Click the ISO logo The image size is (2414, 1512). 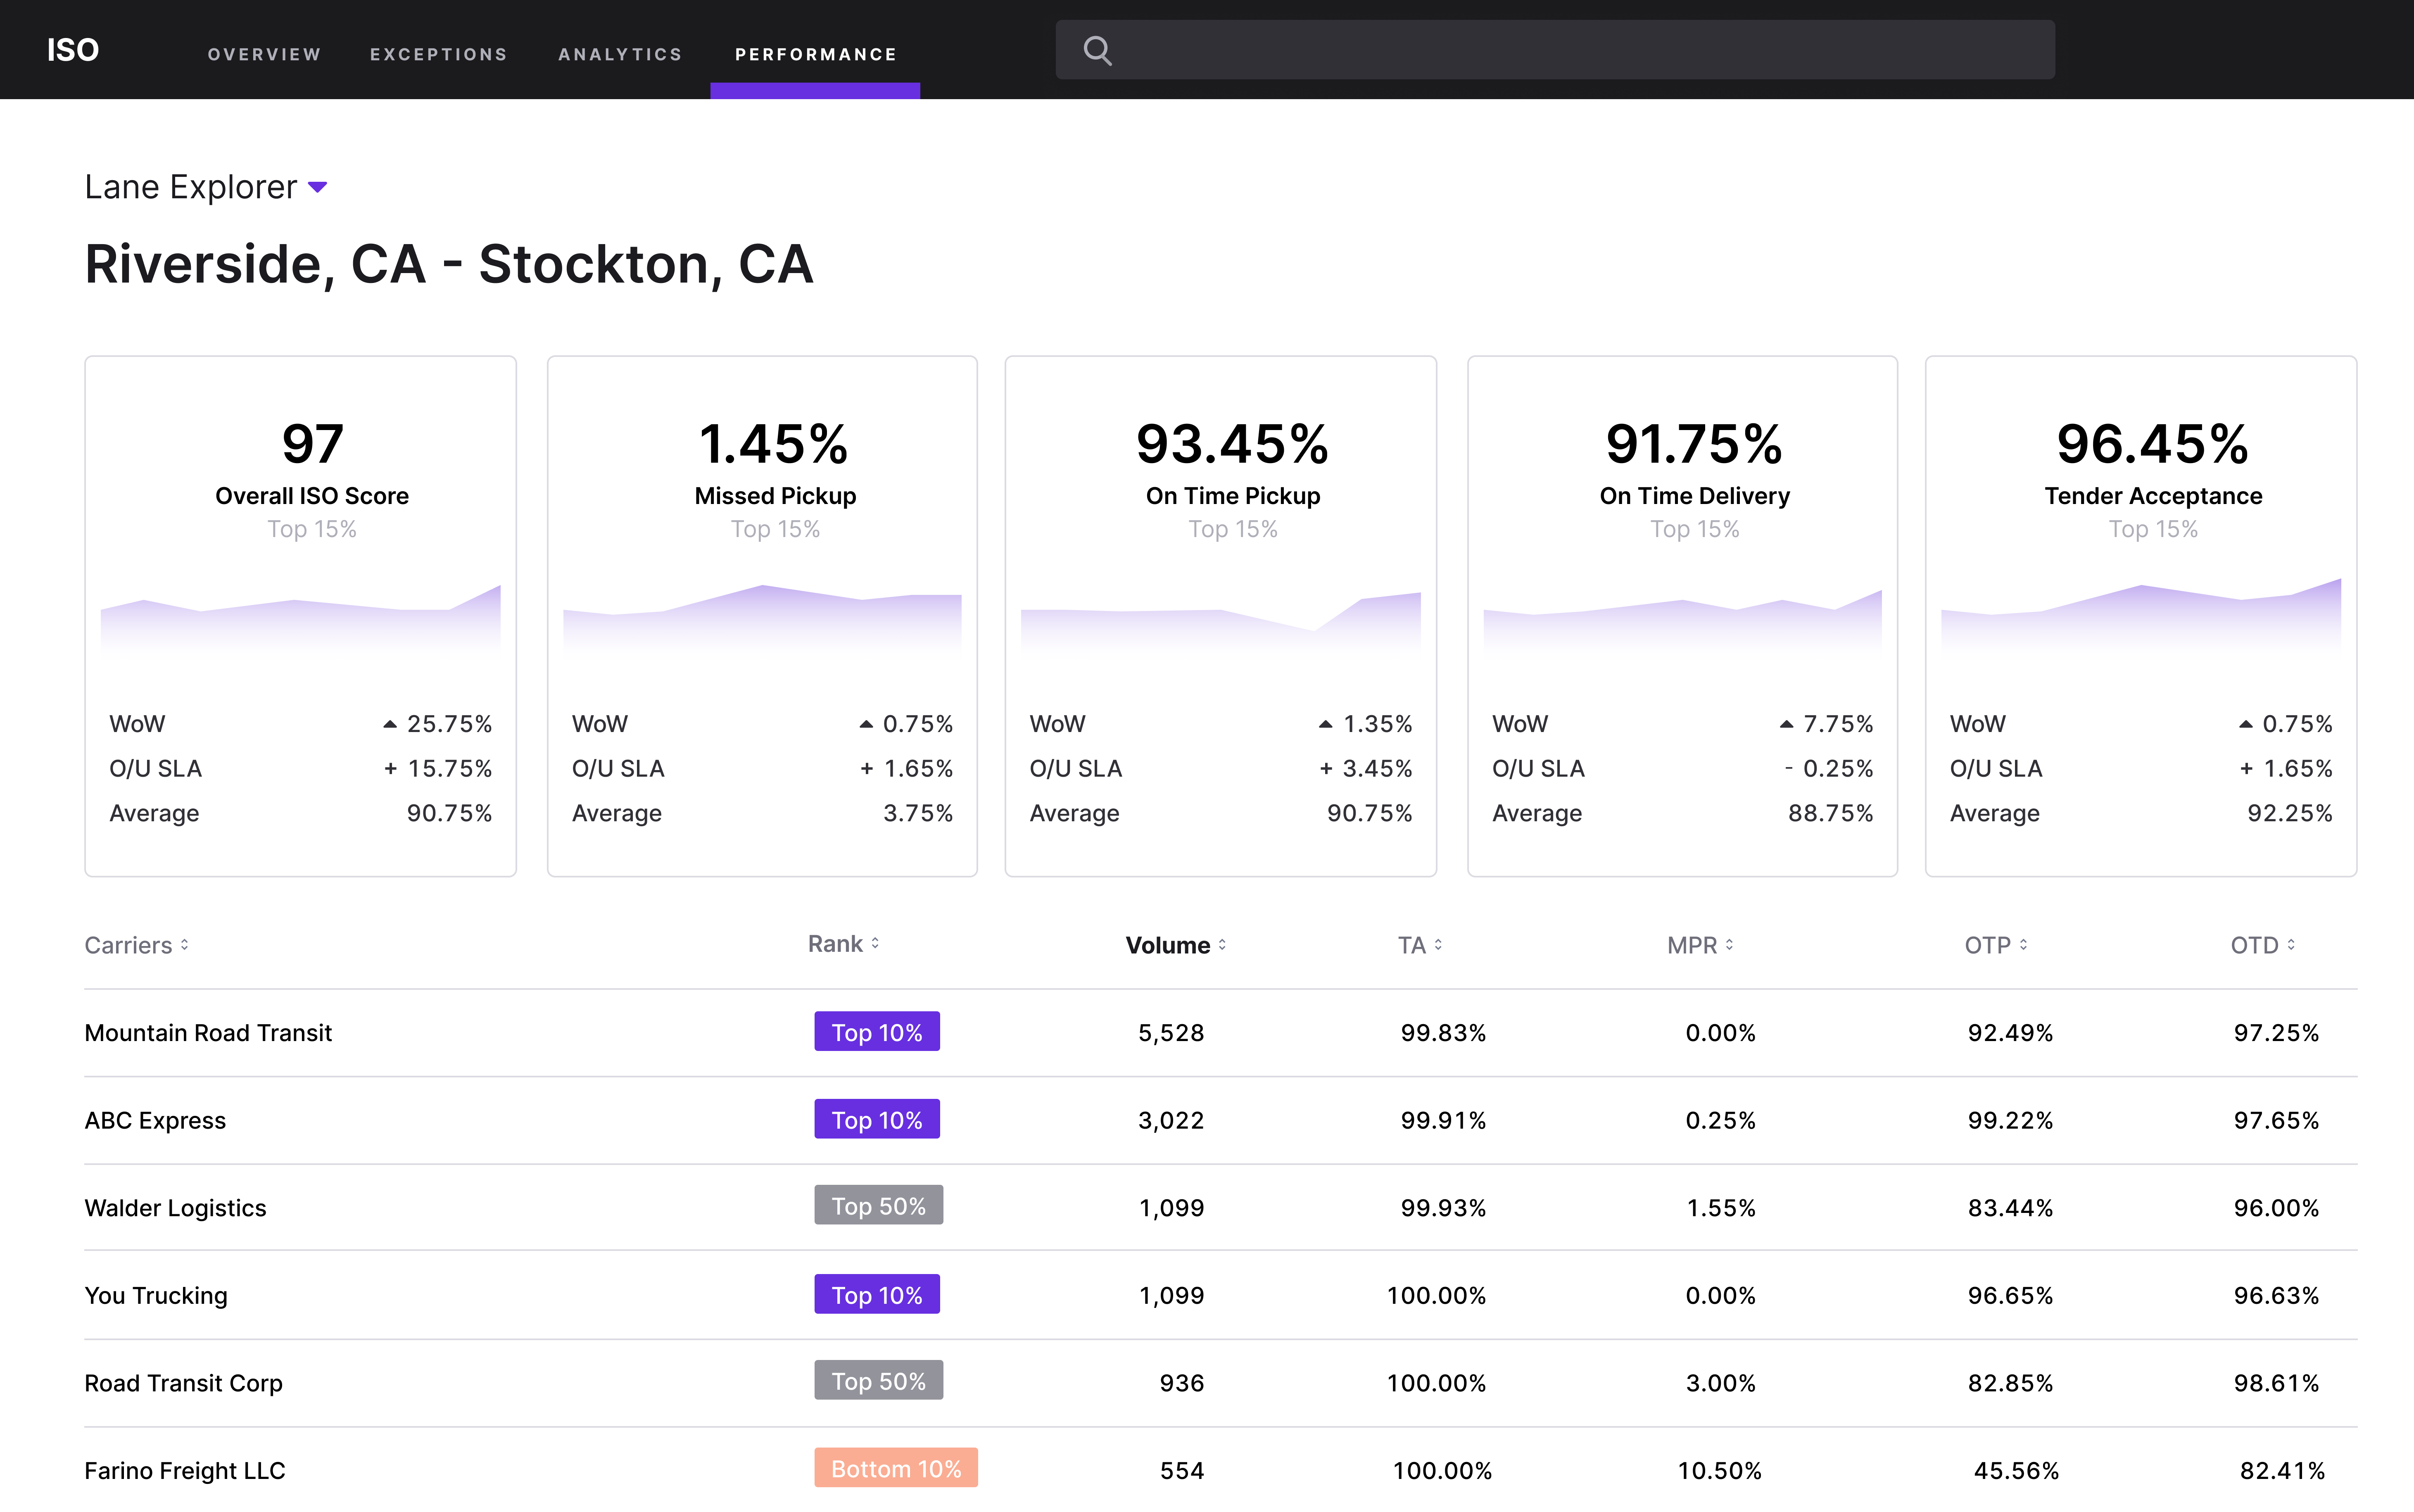(73, 50)
